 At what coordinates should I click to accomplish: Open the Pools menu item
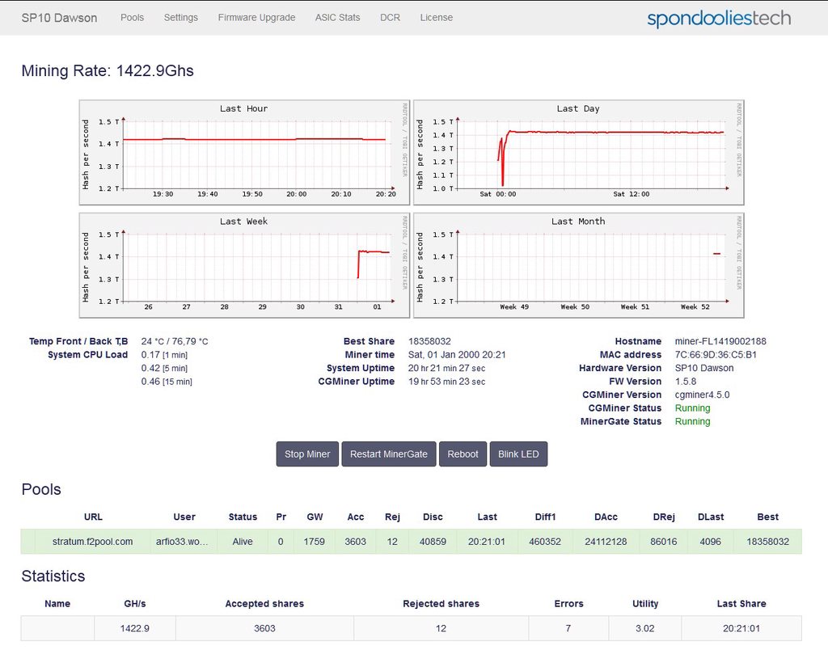[x=132, y=18]
